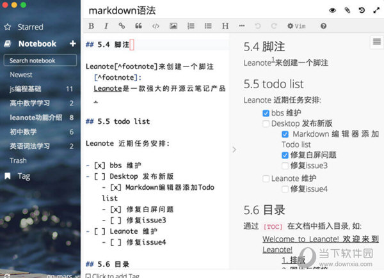Screen dimensions: 384x278
Task: Switch to fullscreen writing mode
Action: click(x=376, y=10)
